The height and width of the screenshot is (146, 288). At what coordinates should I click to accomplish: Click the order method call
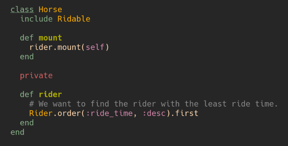coord(69,113)
